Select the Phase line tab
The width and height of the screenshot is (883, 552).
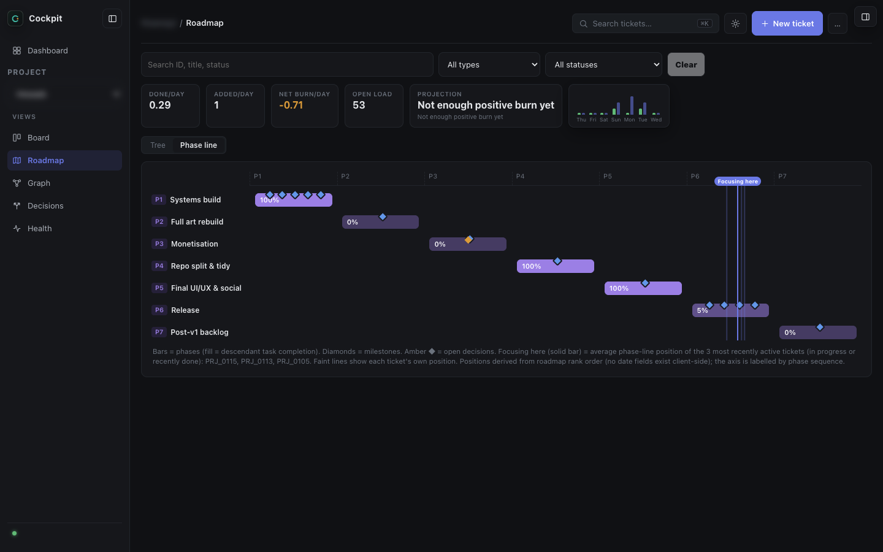pos(199,145)
